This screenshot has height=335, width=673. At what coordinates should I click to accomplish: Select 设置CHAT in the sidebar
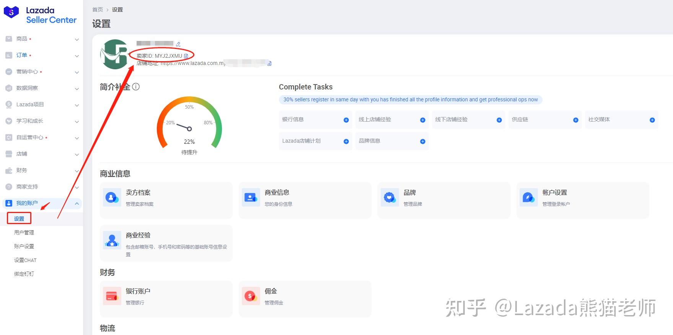coord(25,260)
